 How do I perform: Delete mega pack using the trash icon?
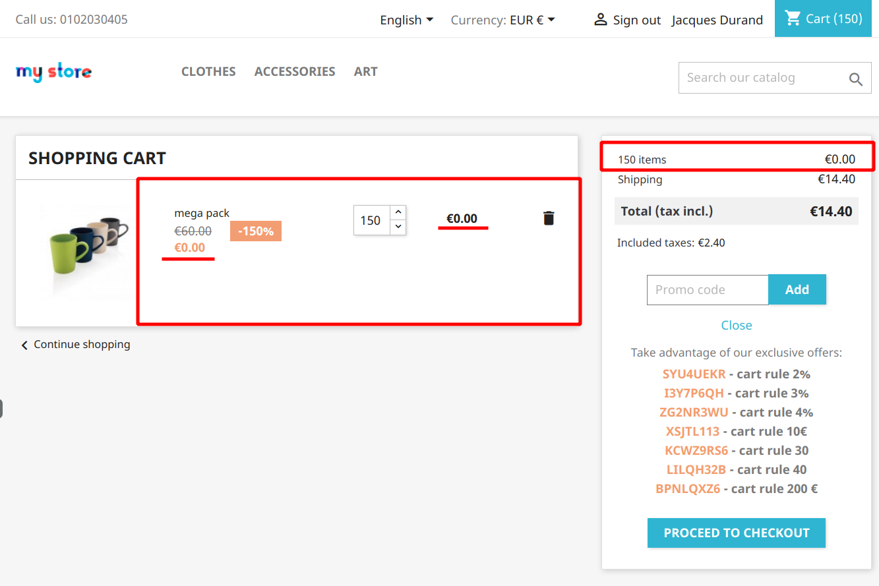[x=549, y=218]
